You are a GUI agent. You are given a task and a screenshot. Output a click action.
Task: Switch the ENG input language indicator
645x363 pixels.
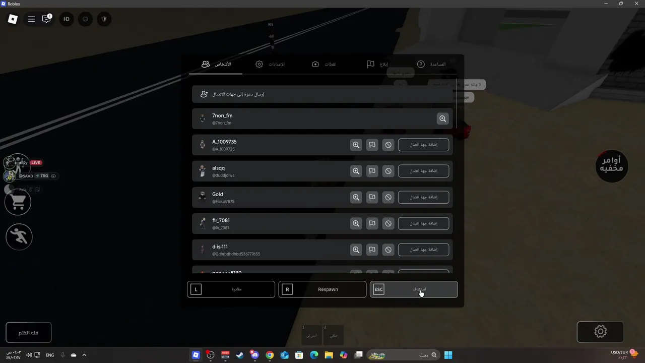pyautogui.click(x=50, y=355)
